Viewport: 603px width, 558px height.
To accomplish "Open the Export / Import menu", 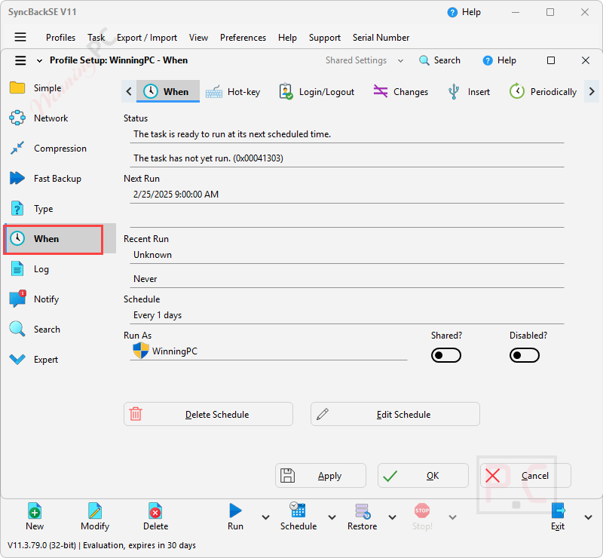I will tap(147, 38).
